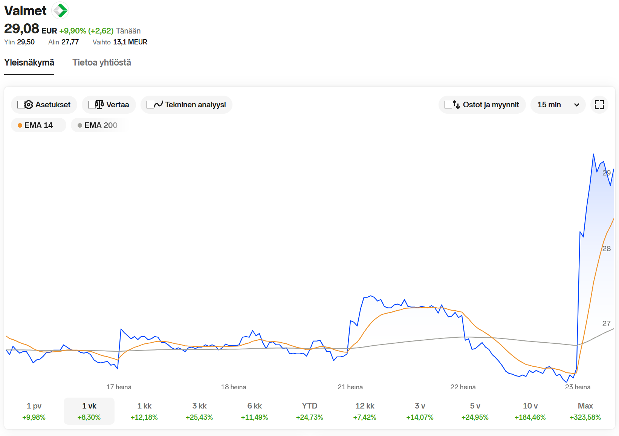619x436 pixels.
Task: Open the Yleisnäkymä tab
Action: click(x=29, y=63)
